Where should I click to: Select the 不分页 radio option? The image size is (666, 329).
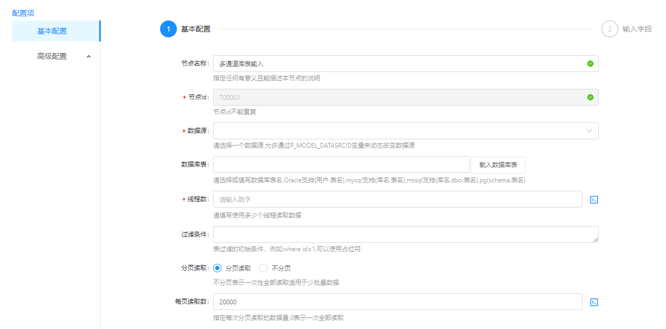click(264, 268)
